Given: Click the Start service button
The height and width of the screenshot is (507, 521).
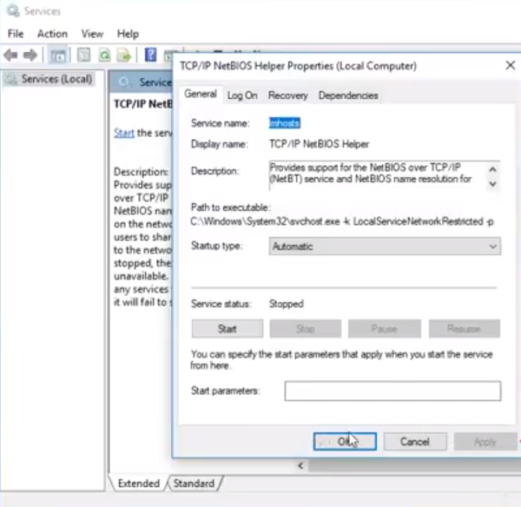Looking at the screenshot, I should [x=228, y=328].
